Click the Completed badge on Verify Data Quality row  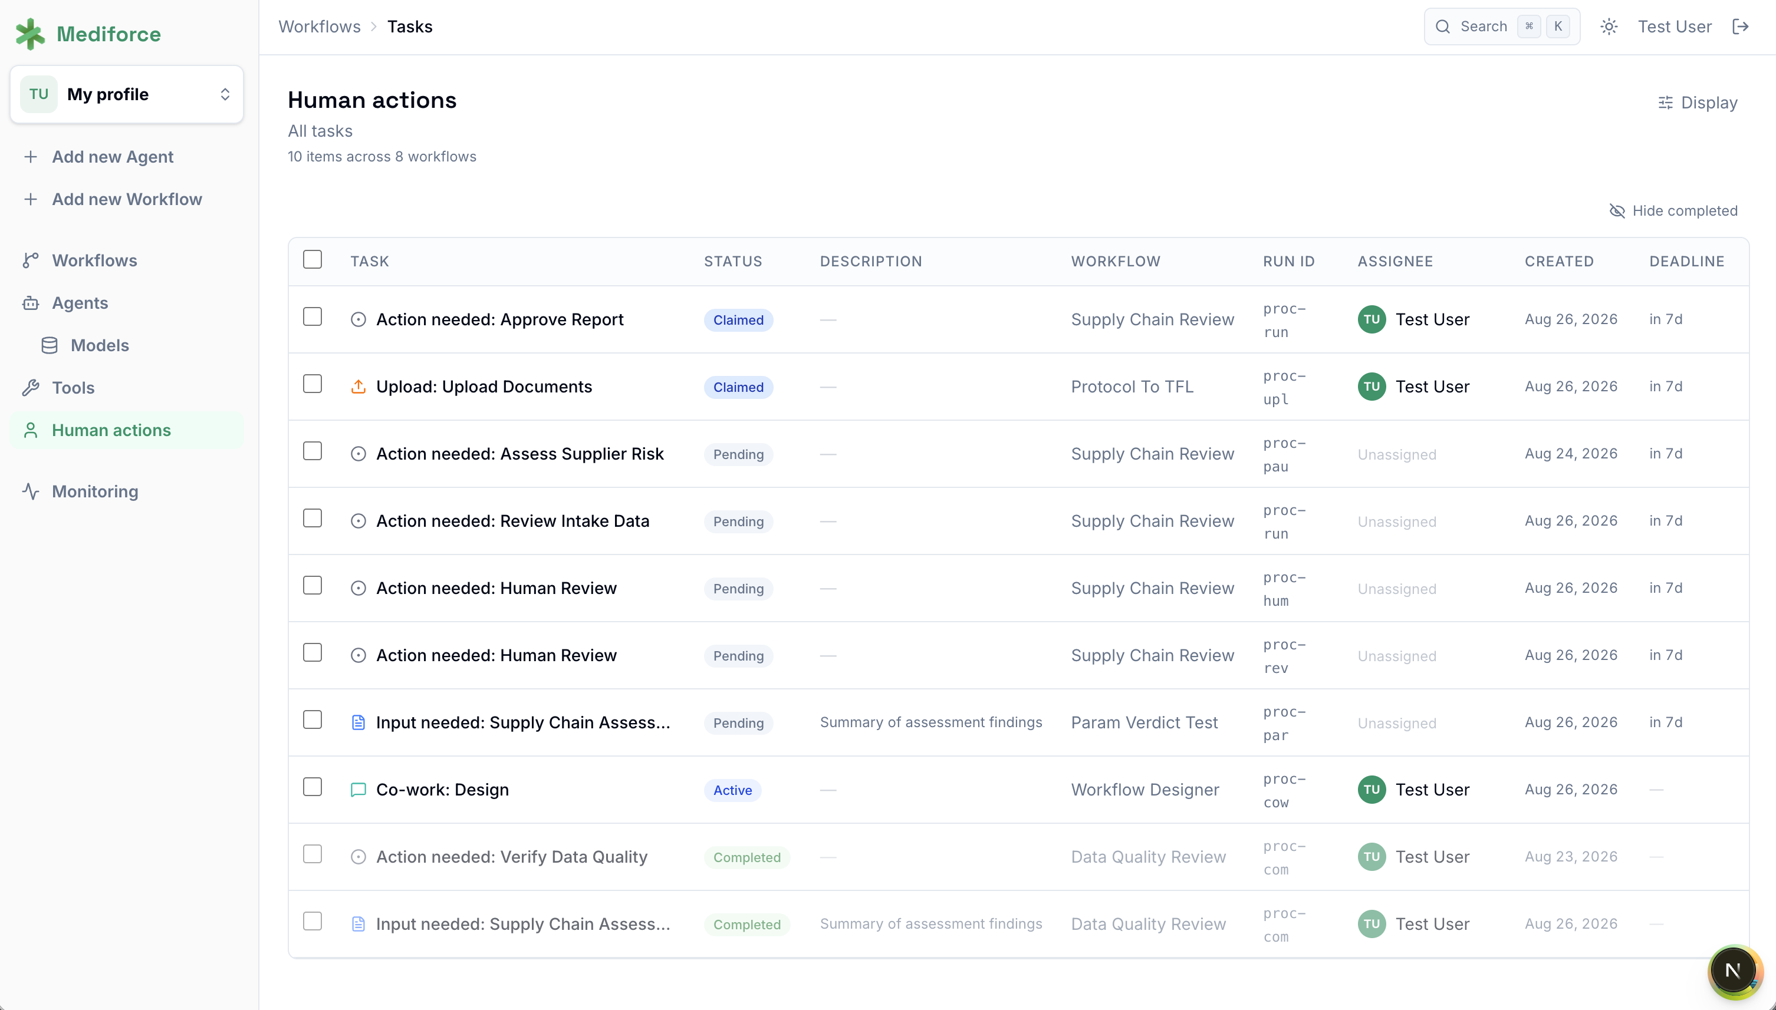746,857
